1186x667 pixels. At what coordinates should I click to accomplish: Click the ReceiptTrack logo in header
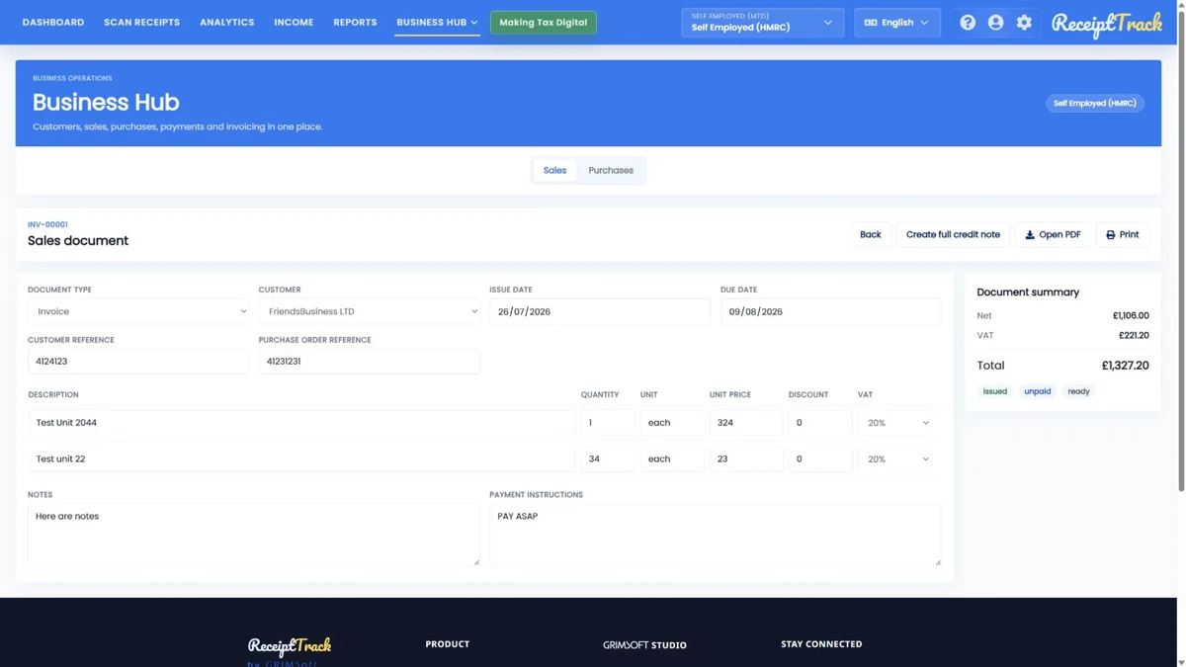click(x=1106, y=23)
